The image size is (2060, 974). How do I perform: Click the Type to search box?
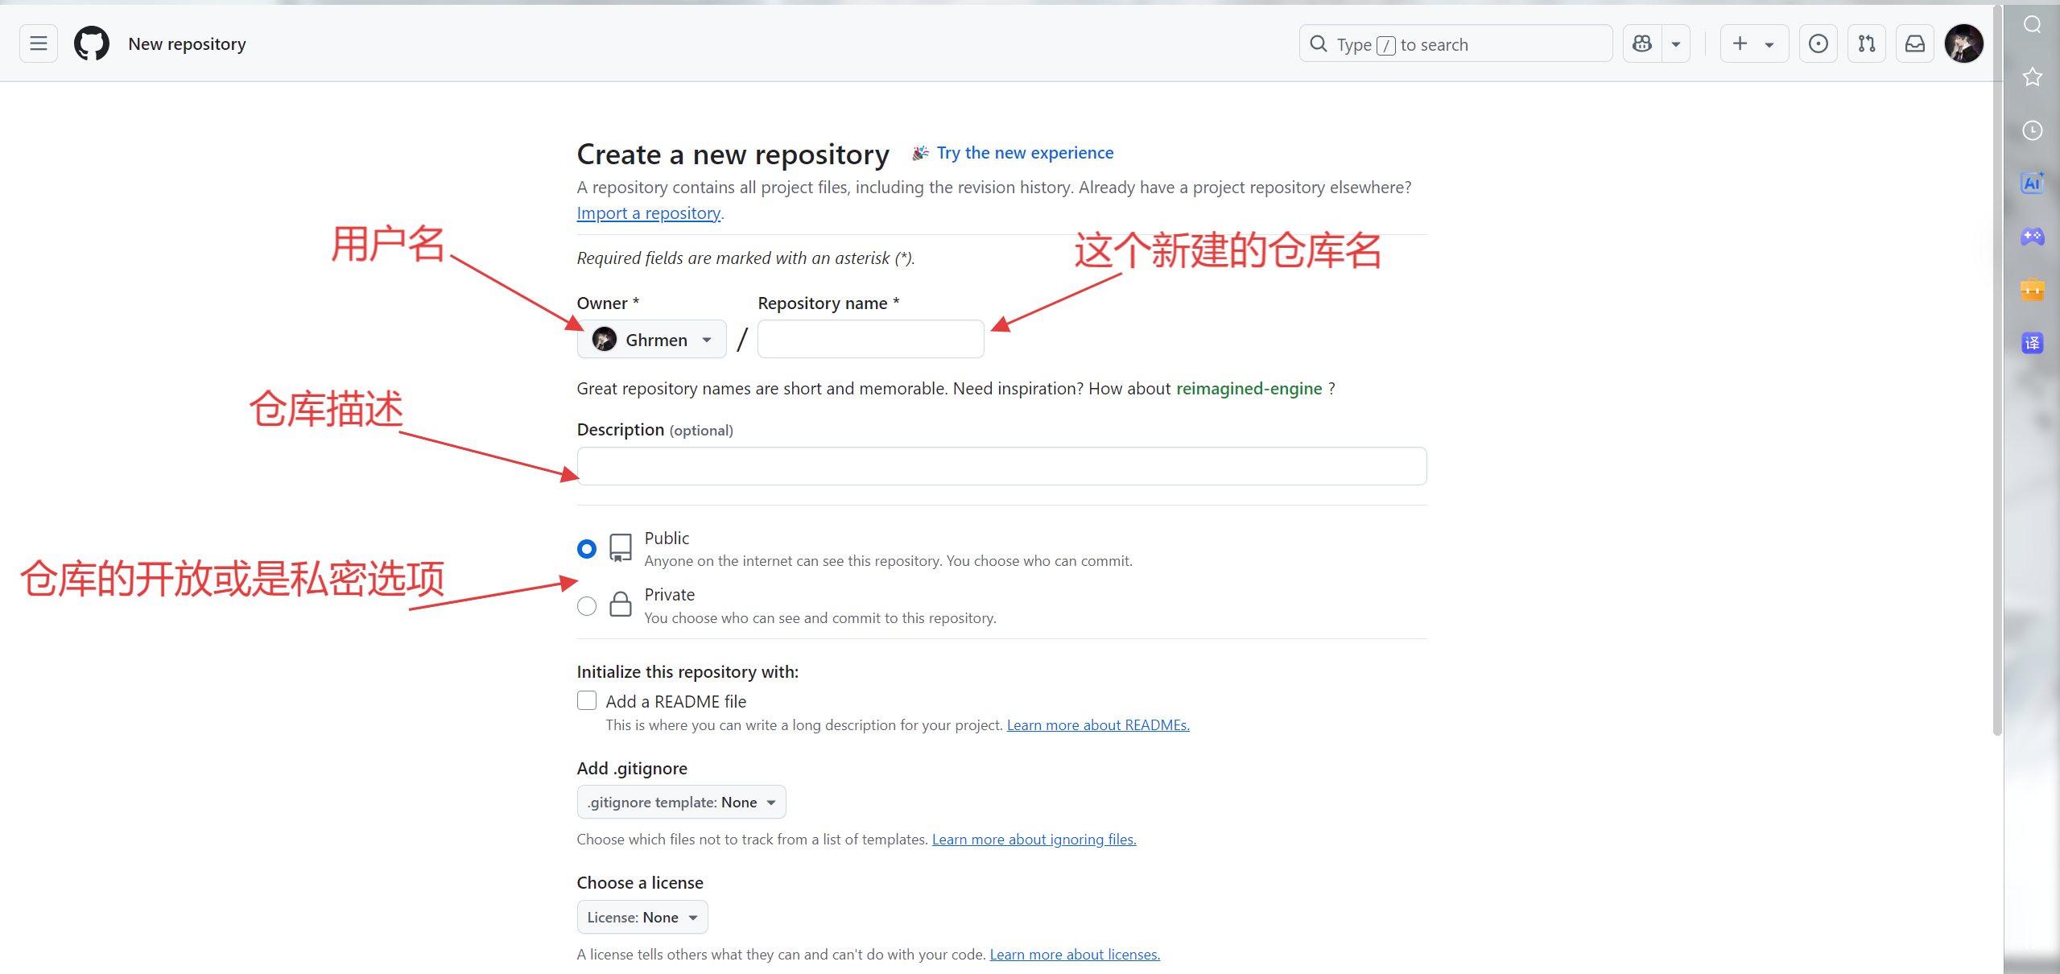[1455, 44]
